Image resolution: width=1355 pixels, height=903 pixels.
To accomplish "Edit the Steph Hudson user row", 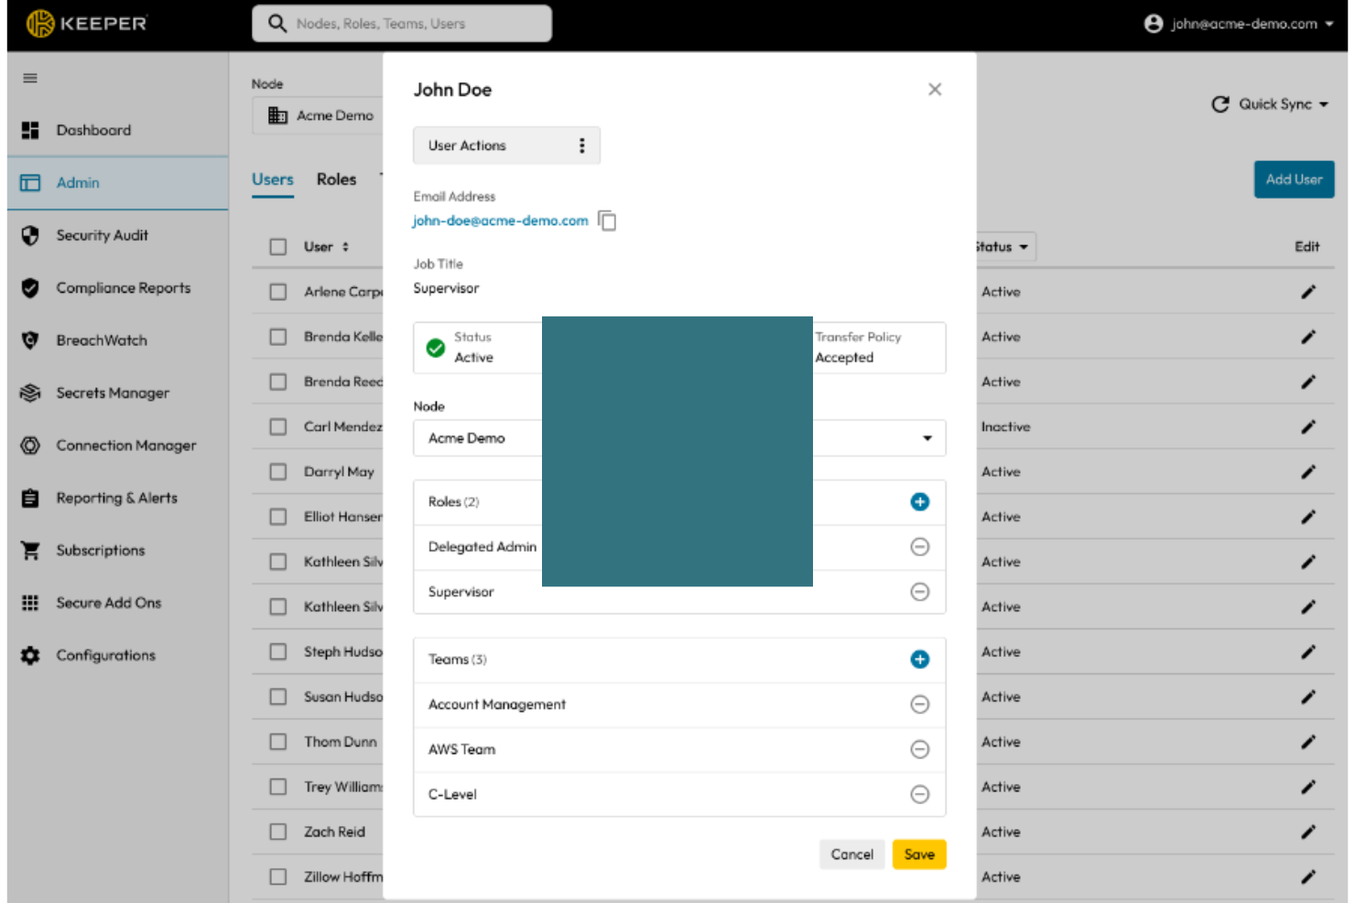I will click(x=1308, y=652).
